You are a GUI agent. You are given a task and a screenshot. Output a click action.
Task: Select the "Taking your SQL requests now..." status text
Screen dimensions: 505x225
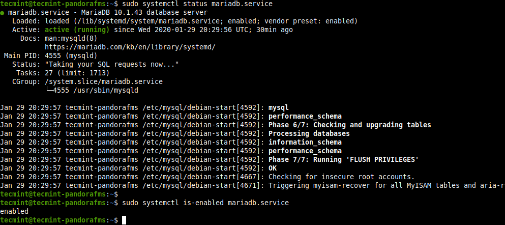click(111, 64)
